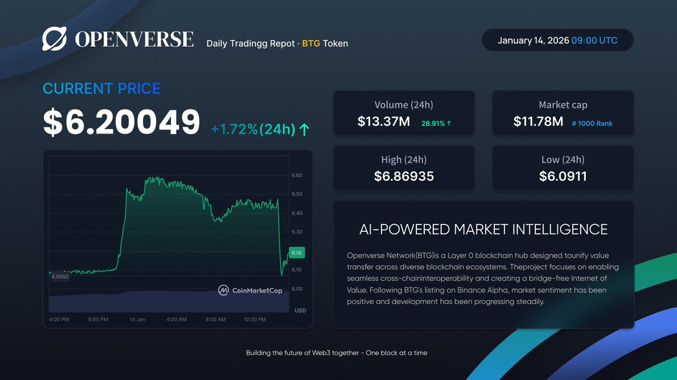Screen dimensions: 677x380
Task: Click the 8:00 AM x-axis label
Action: [x=216, y=319]
